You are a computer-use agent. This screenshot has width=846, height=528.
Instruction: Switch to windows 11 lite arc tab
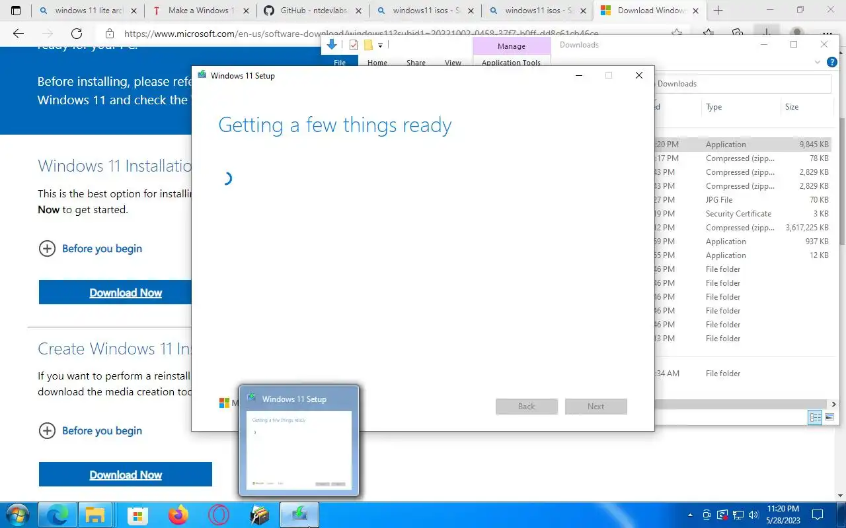(89, 11)
